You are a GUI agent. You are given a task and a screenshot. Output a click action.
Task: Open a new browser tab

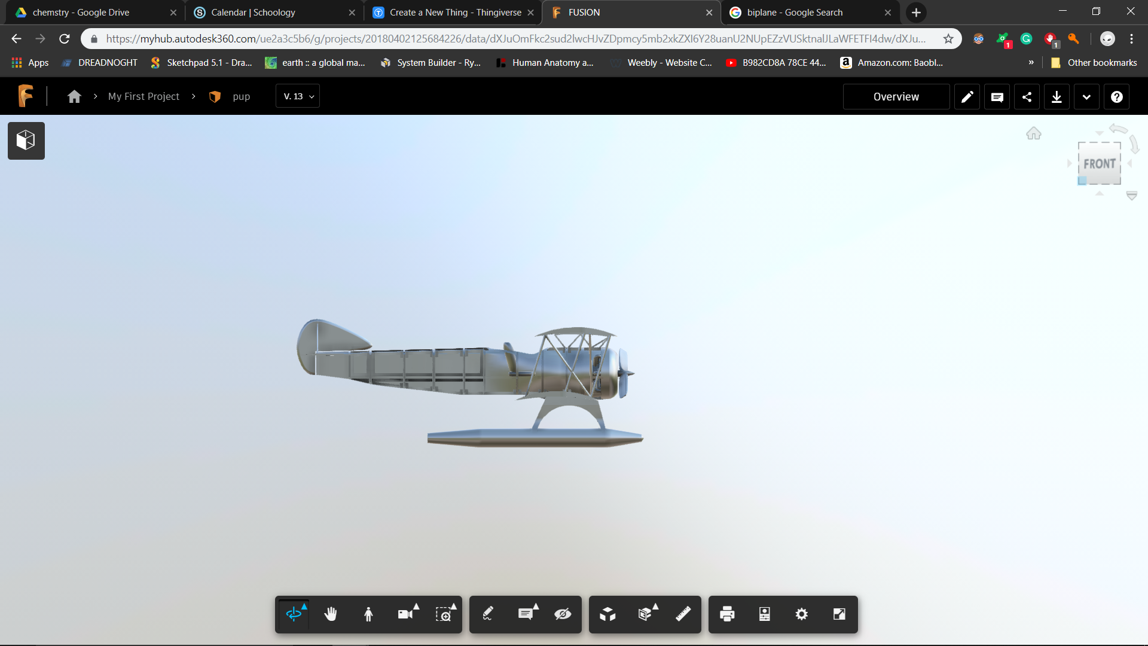pyautogui.click(x=916, y=13)
